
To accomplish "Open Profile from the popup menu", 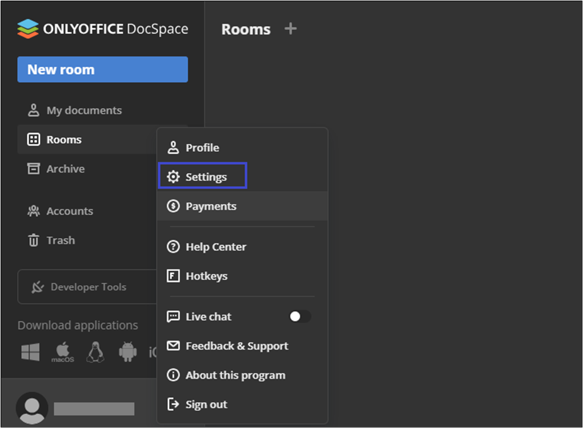I will (202, 148).
